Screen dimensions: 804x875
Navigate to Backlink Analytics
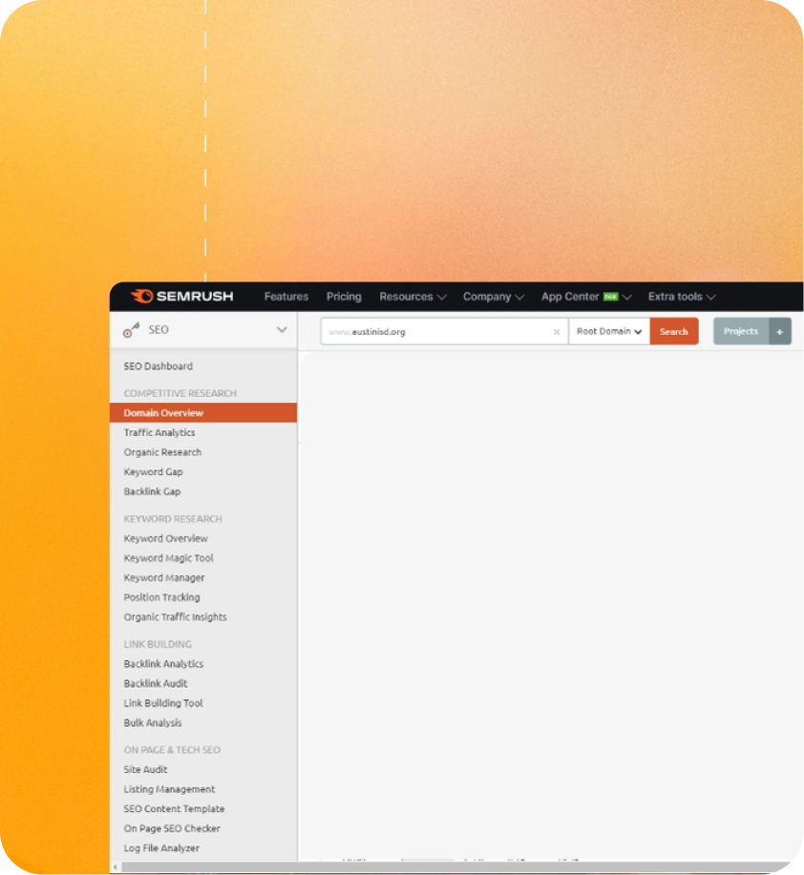[x=163, y=664]
